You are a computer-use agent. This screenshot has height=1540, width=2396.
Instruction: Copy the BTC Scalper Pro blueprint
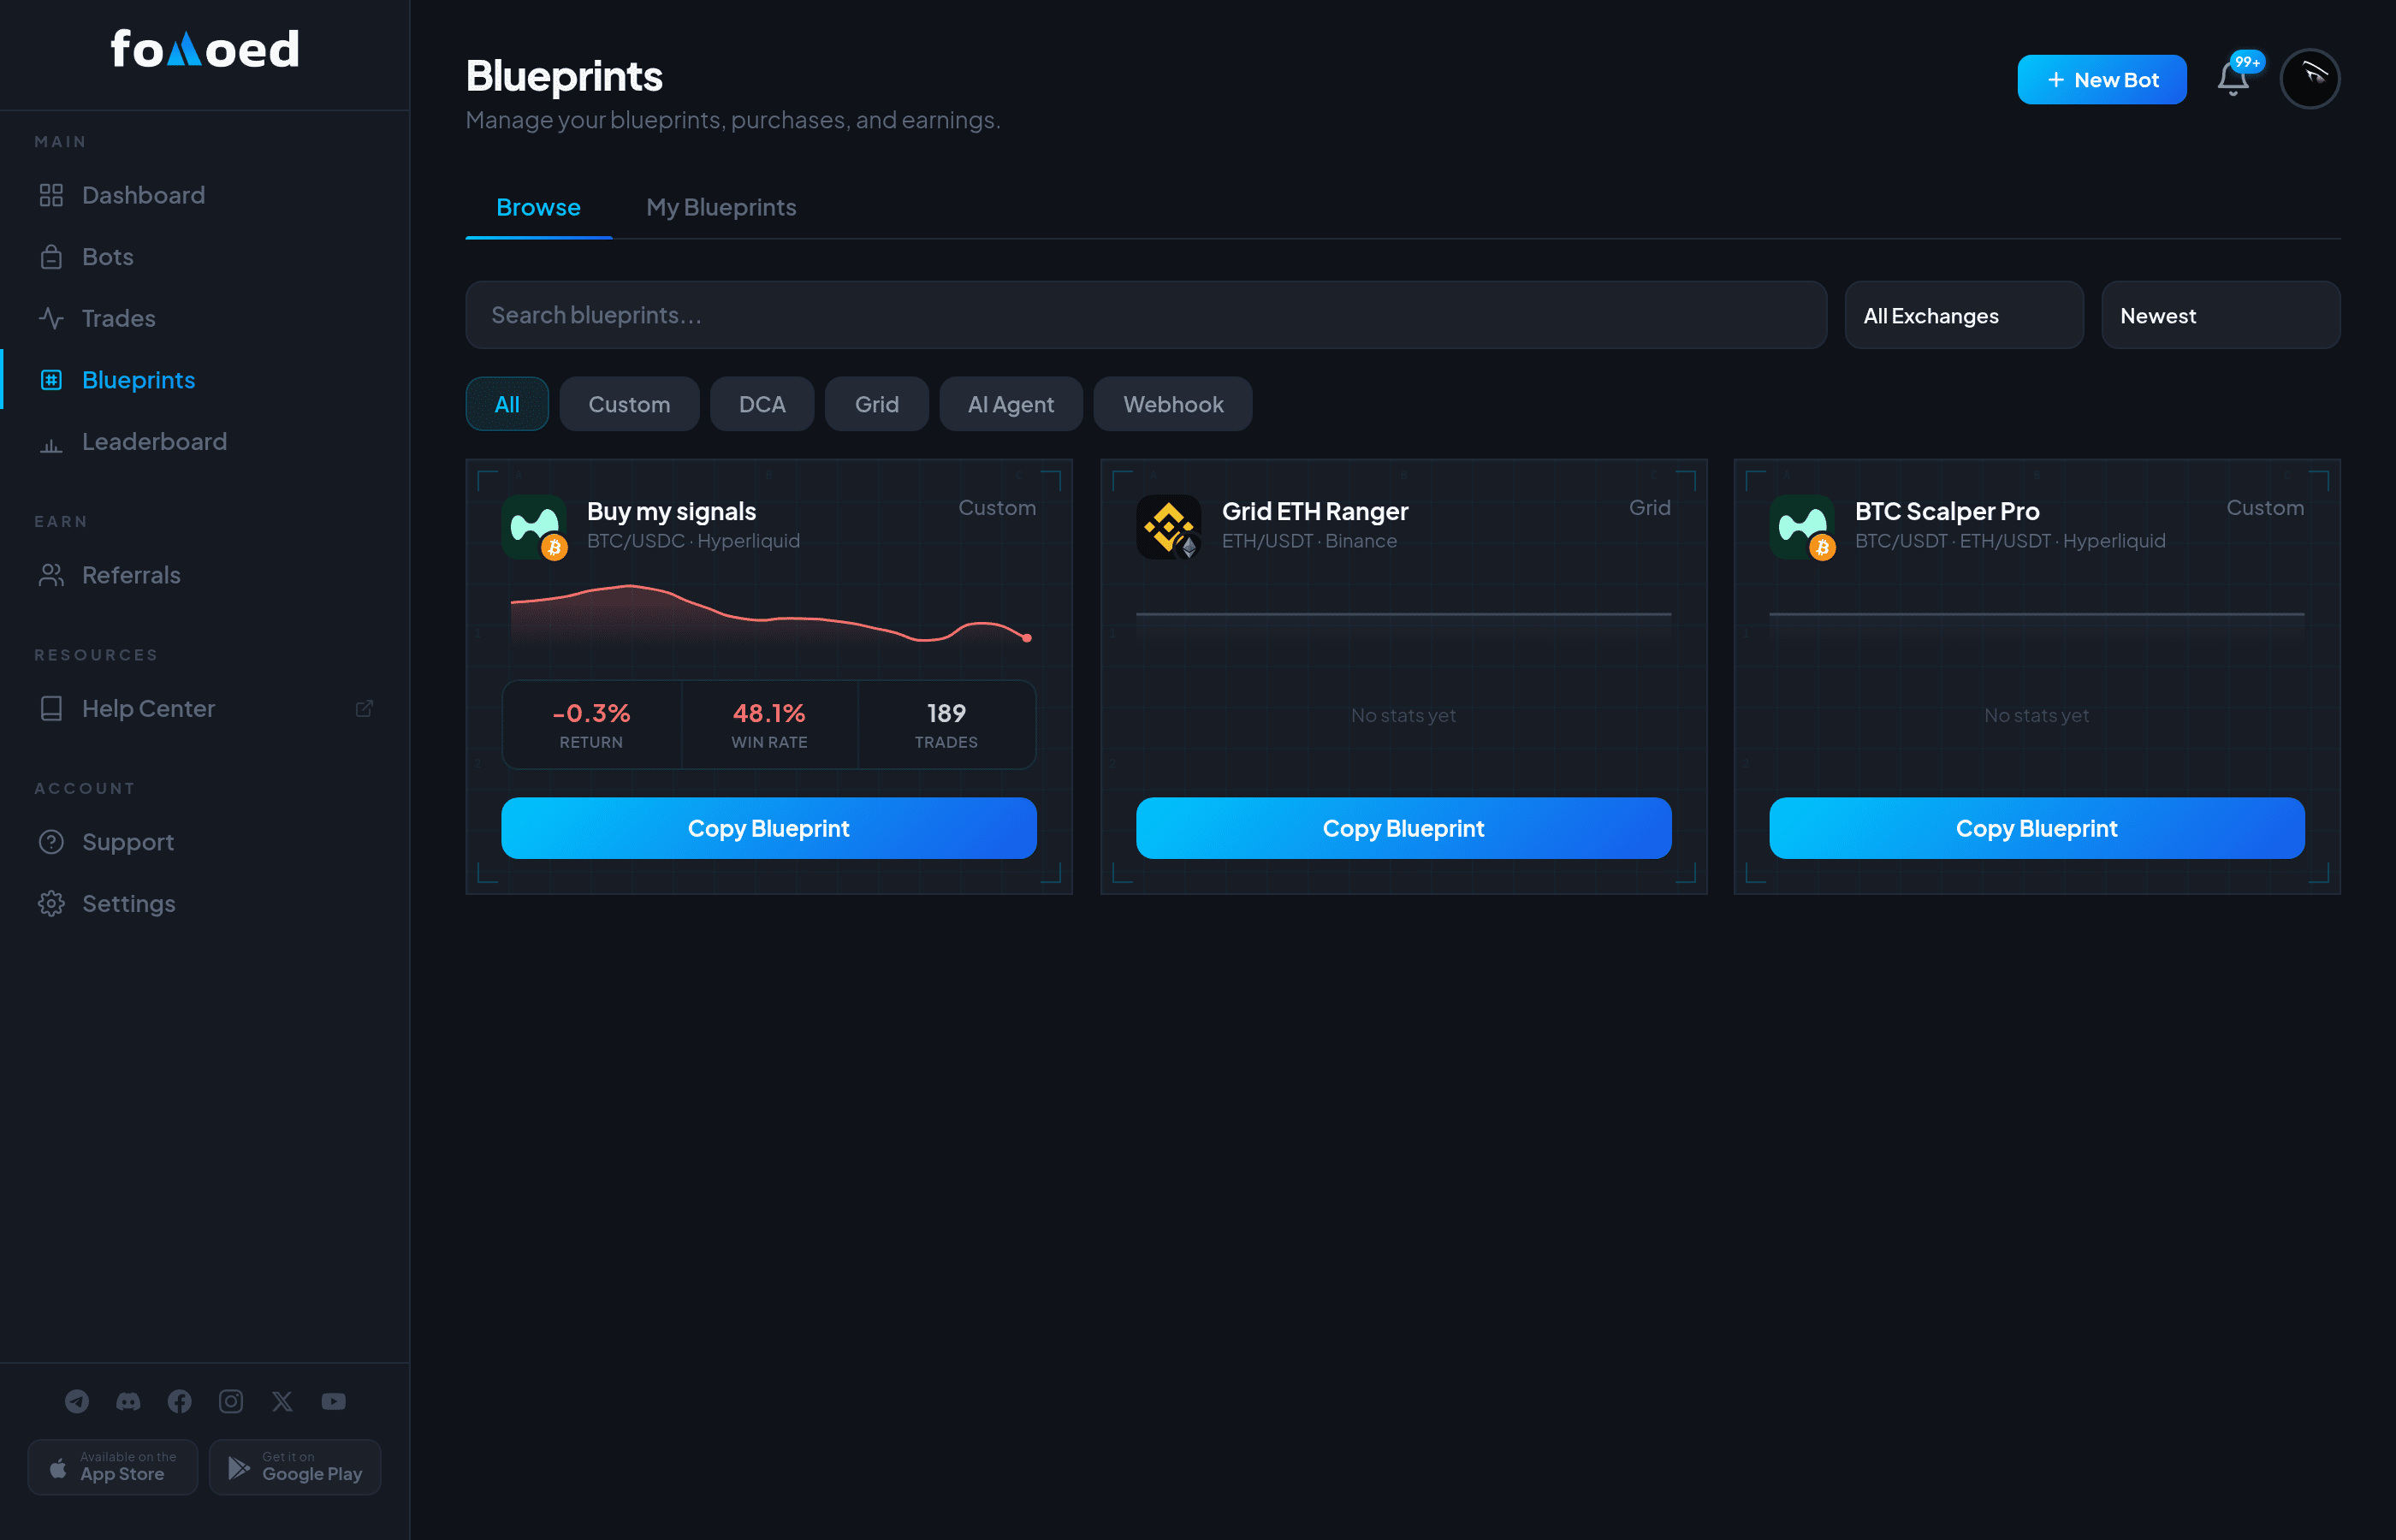pos(2036,828)
